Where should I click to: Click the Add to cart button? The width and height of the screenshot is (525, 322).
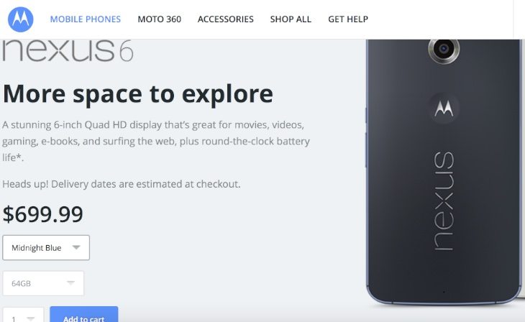(x=84, y=314)
